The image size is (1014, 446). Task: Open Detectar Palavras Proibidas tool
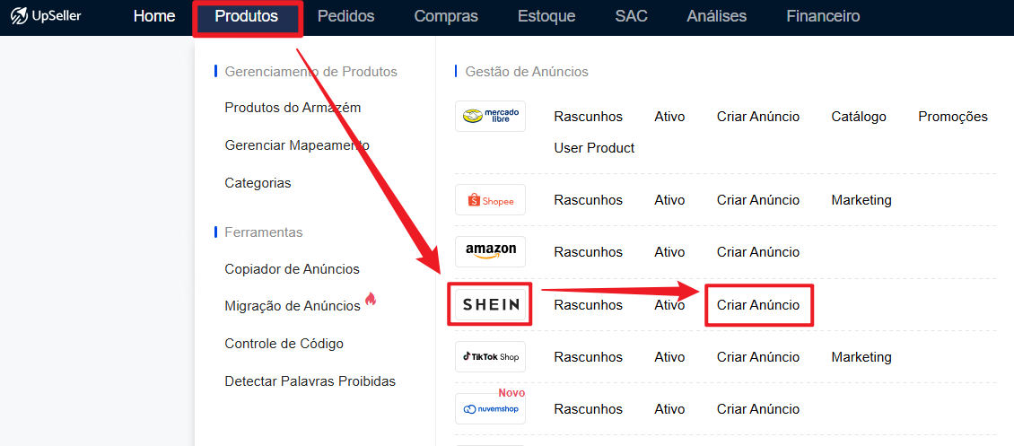pos(310,381)
